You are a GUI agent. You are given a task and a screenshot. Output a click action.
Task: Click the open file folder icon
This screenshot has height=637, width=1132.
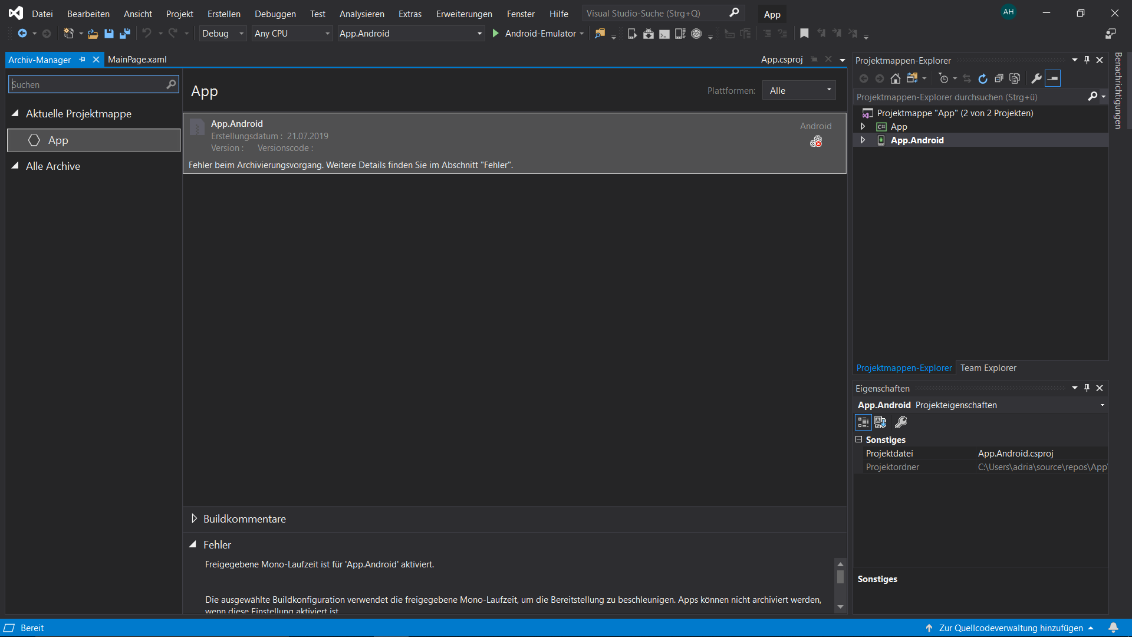coord(93,34)
